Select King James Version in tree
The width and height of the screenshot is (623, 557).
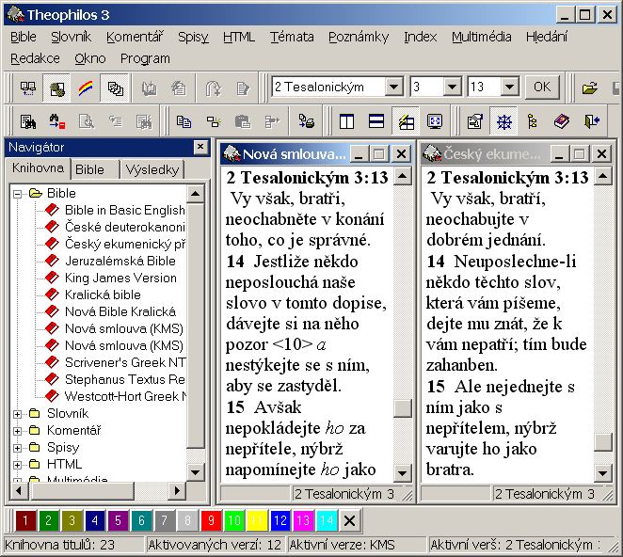click(x=120, y=278)
